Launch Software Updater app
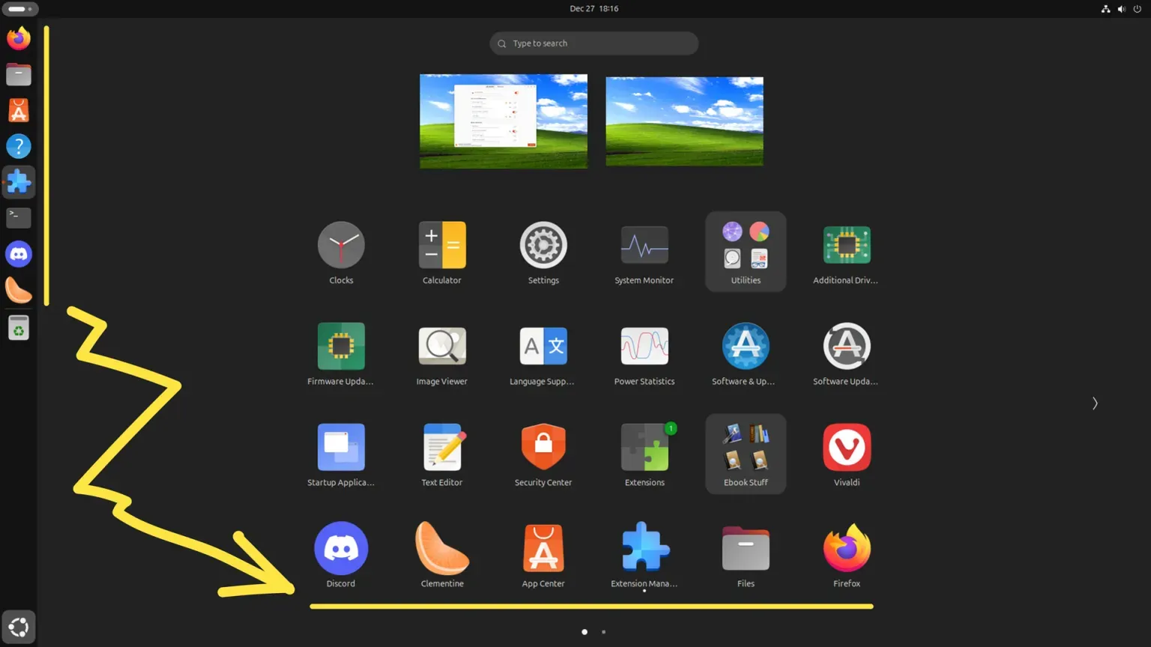Image resolution: width=1151 pixels, height=647 pixels. click(x=847, y=353)
